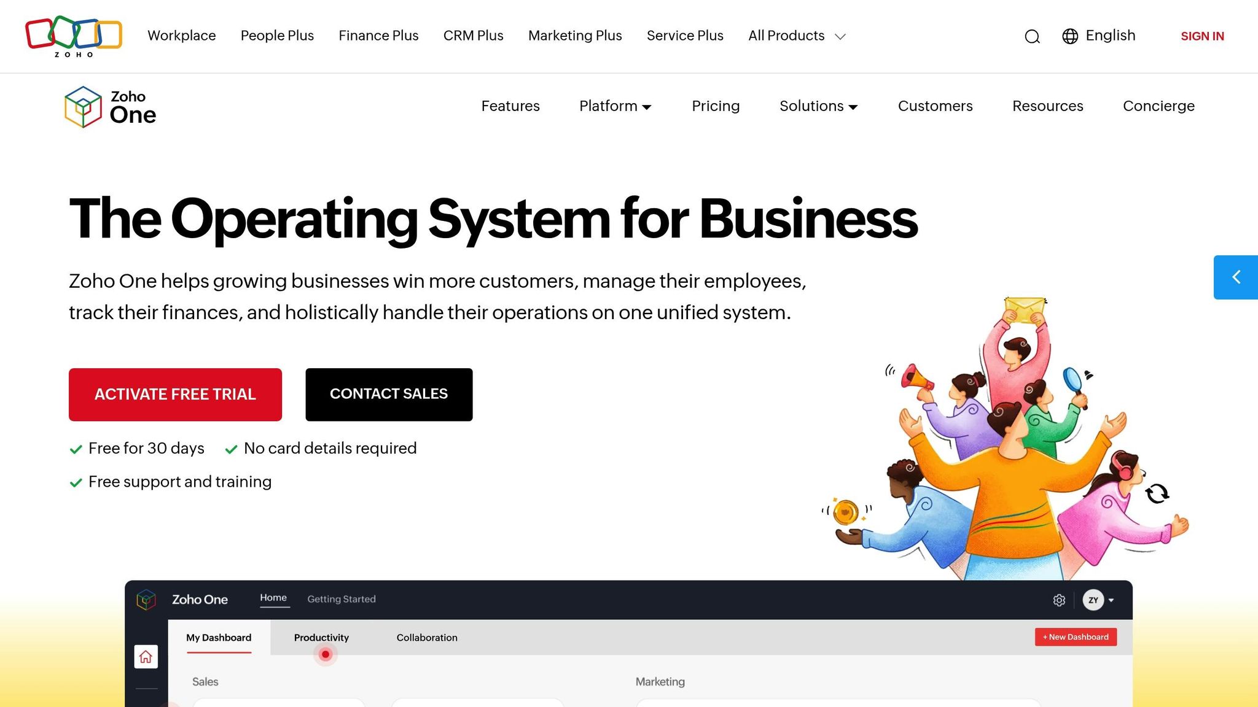This screenshot has height=707, width=1258.
Task: Switch to the Productivity tab in the dashboard
Action: tap(321, 638)
